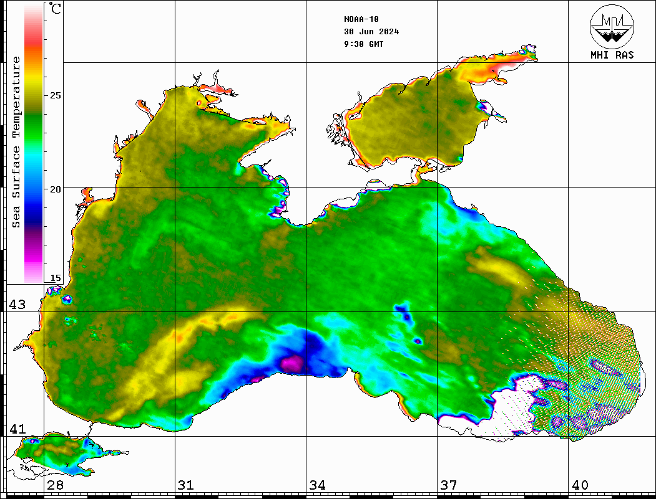656x499 pixels.
Task: Click the latitude label '43'
Action: [17, 305]
